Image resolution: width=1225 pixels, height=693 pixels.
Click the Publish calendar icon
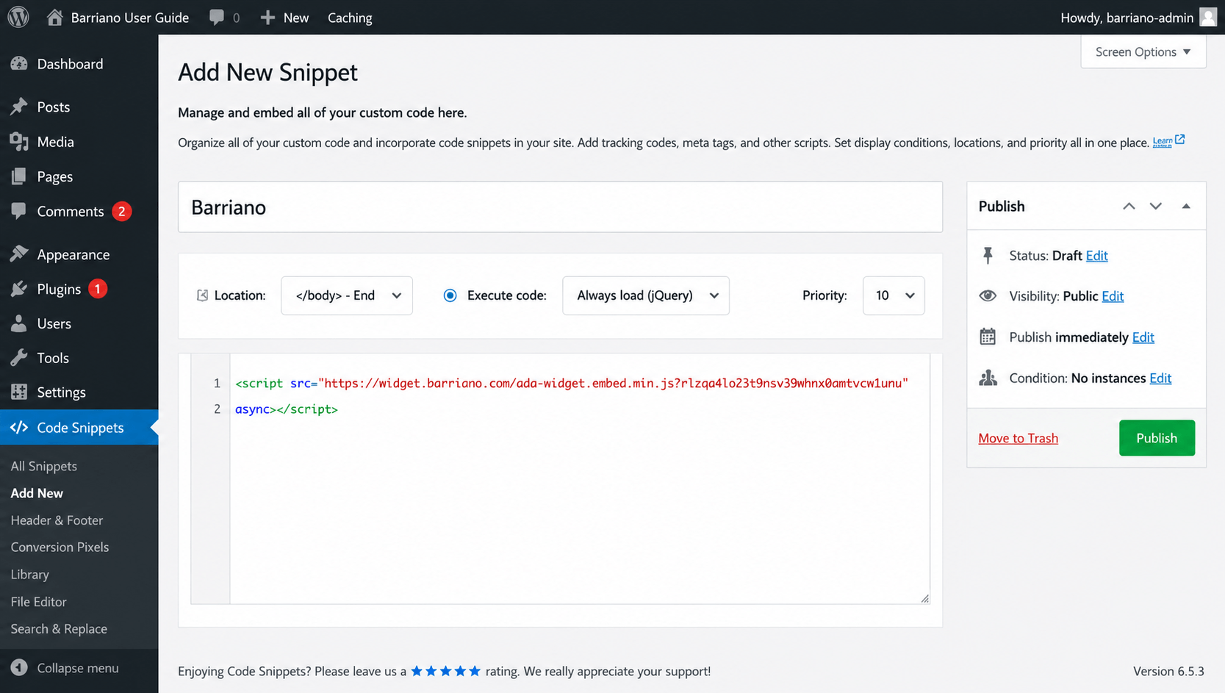pyautogui.click(x=988, y=337)
